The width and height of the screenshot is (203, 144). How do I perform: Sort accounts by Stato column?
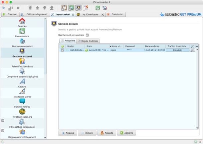97,46
